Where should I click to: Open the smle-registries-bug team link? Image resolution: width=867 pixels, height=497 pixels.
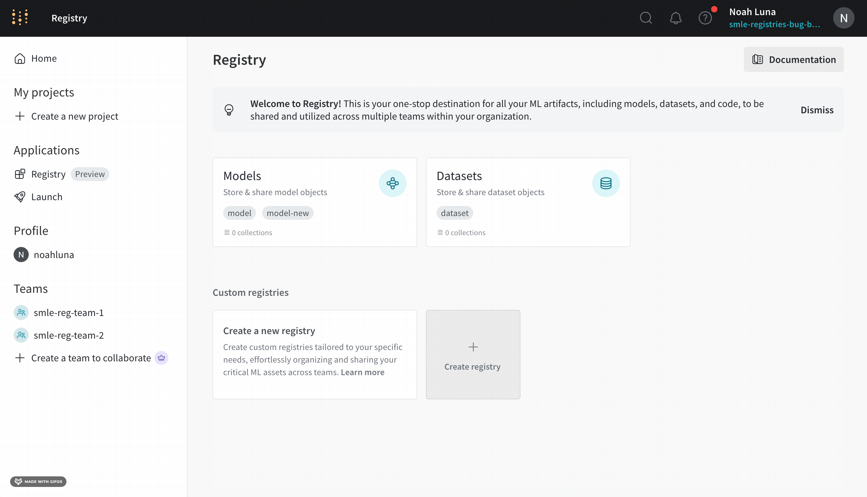[x=774, y=24]
